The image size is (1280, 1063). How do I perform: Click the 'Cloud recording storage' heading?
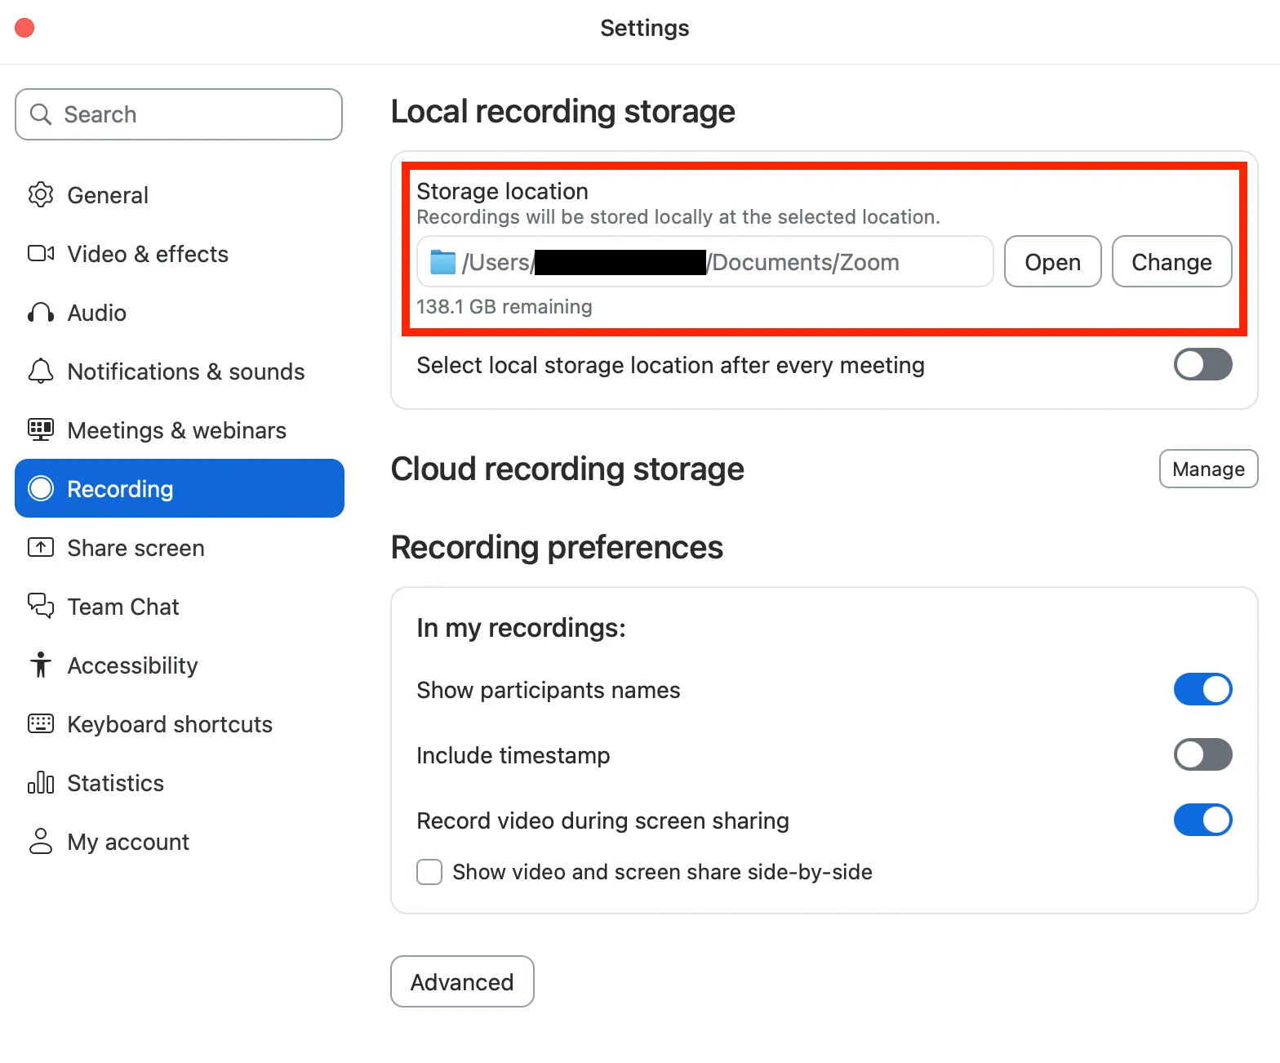(x=567, y=469)
